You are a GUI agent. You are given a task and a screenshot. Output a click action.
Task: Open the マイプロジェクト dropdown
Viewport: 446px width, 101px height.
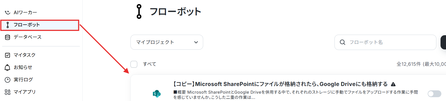[x=167, y=42]
